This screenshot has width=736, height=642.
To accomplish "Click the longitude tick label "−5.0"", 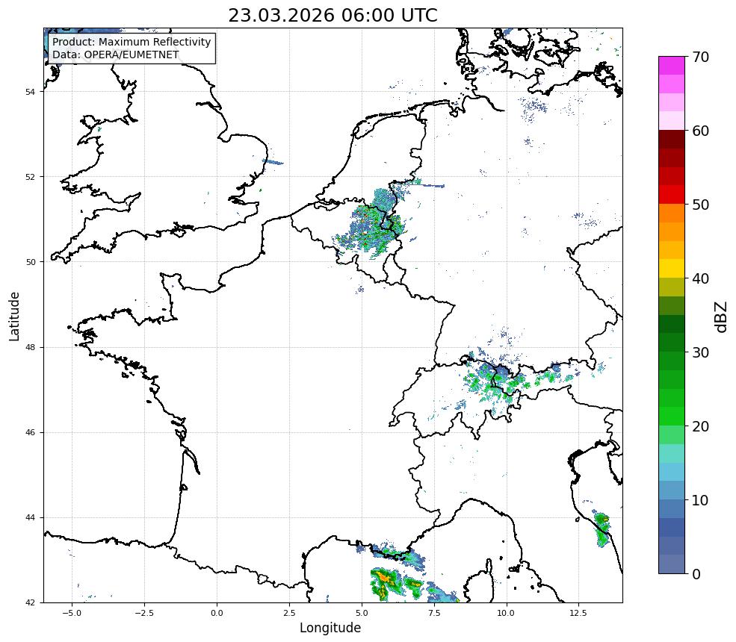I will pyautogui.click(x=72, y=613).
